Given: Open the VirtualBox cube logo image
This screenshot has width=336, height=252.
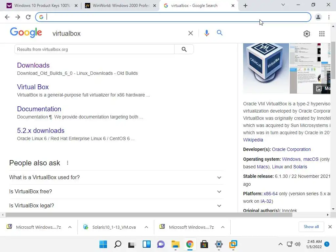Looking at the screenshot, I should 266,68.
